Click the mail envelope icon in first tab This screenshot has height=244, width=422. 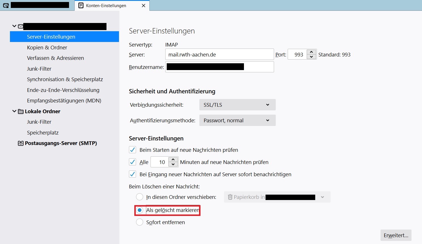(x=6, y=5)
